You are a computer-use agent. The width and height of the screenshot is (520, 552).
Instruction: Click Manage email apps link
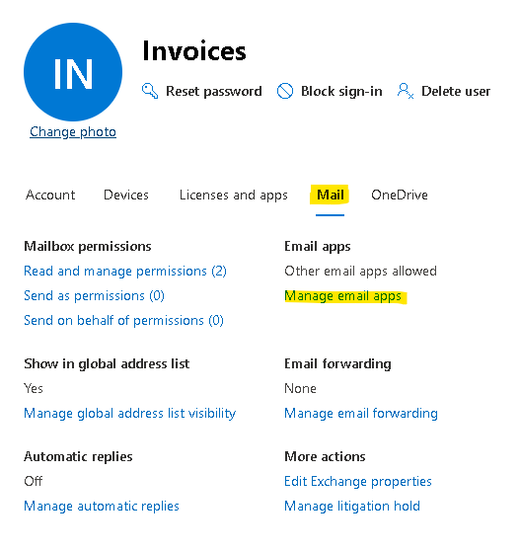343,296
